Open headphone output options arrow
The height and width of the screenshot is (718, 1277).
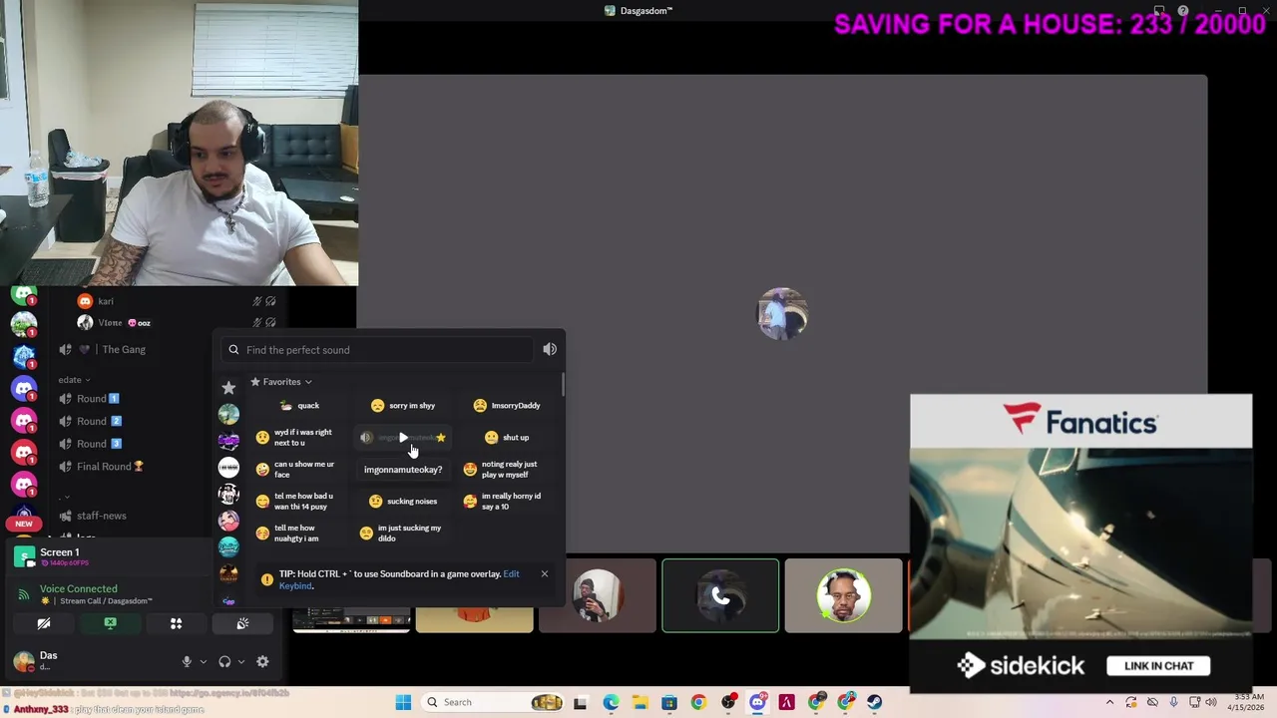pyautogui.click(x=240, y=661)
